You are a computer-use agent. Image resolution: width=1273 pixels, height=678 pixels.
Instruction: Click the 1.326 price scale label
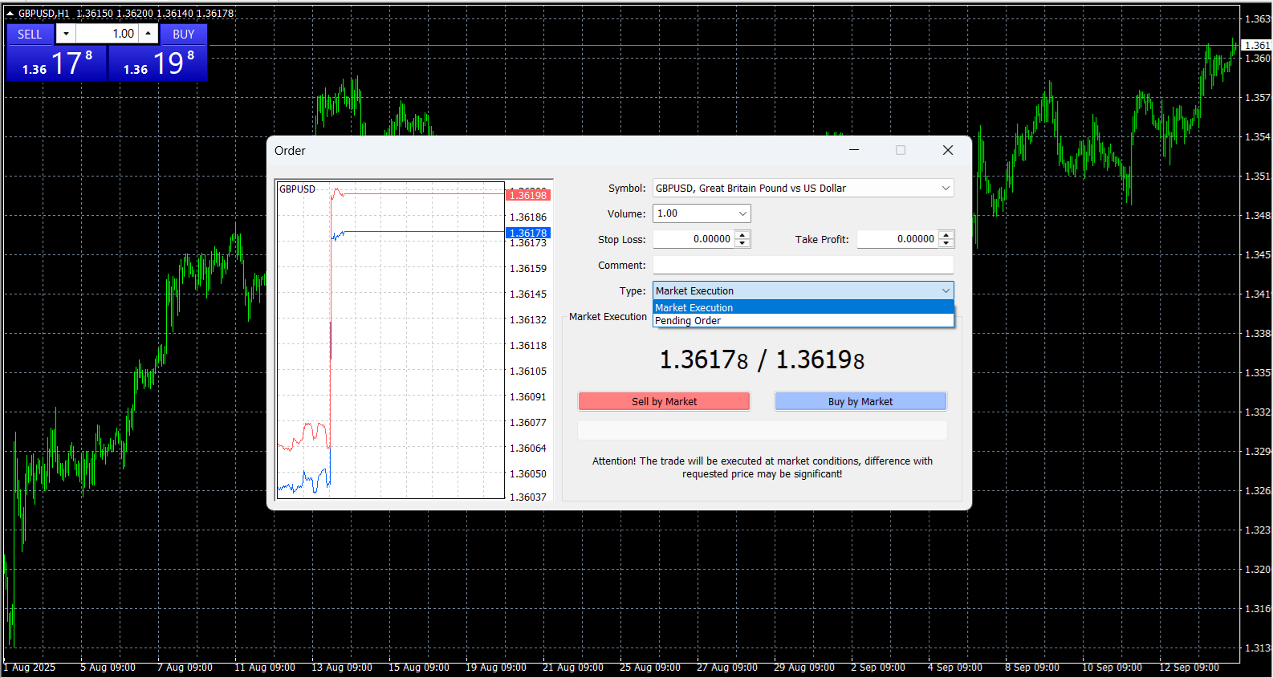point(1257,490)
